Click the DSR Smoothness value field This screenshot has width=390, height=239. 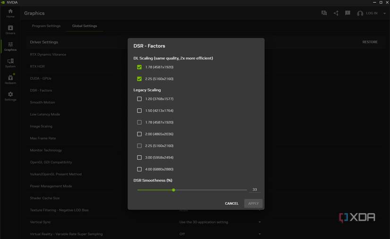click(x=255, y=189)
